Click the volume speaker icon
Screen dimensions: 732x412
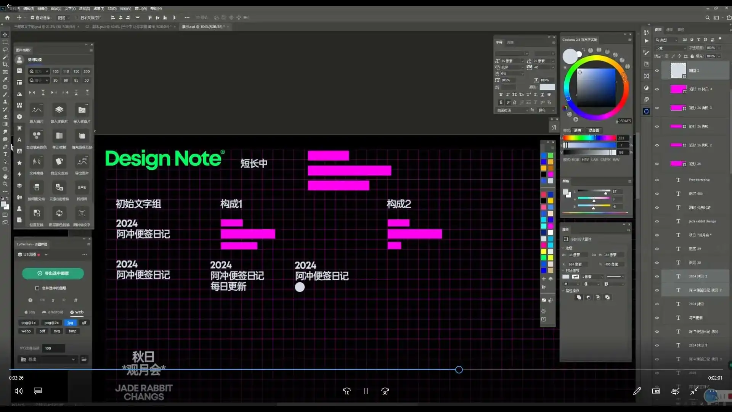point(18,391)
